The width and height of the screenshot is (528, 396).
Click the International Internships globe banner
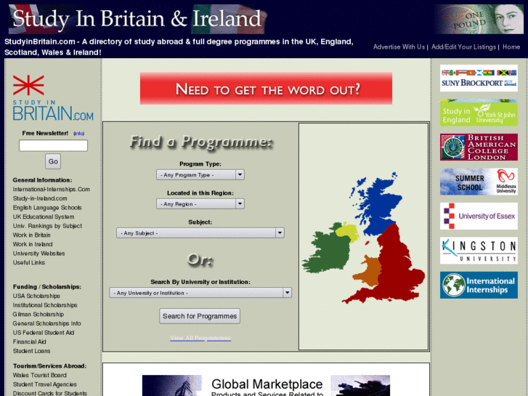(x=479, y=285)
